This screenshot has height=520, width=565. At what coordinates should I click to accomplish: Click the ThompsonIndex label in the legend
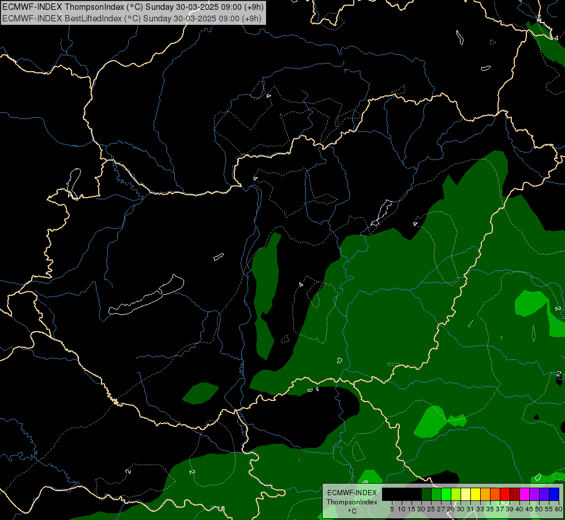point(352,502)
